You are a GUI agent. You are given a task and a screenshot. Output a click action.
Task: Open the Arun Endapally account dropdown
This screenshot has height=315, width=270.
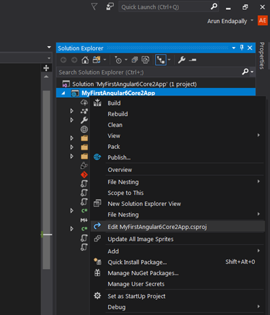point(252,20)
